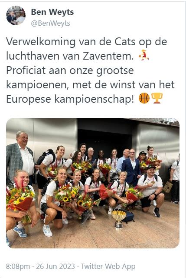Click the 26 Jun 2023 date
The height and width of the screenshot is (278, 186).
[x=55, y=266]
